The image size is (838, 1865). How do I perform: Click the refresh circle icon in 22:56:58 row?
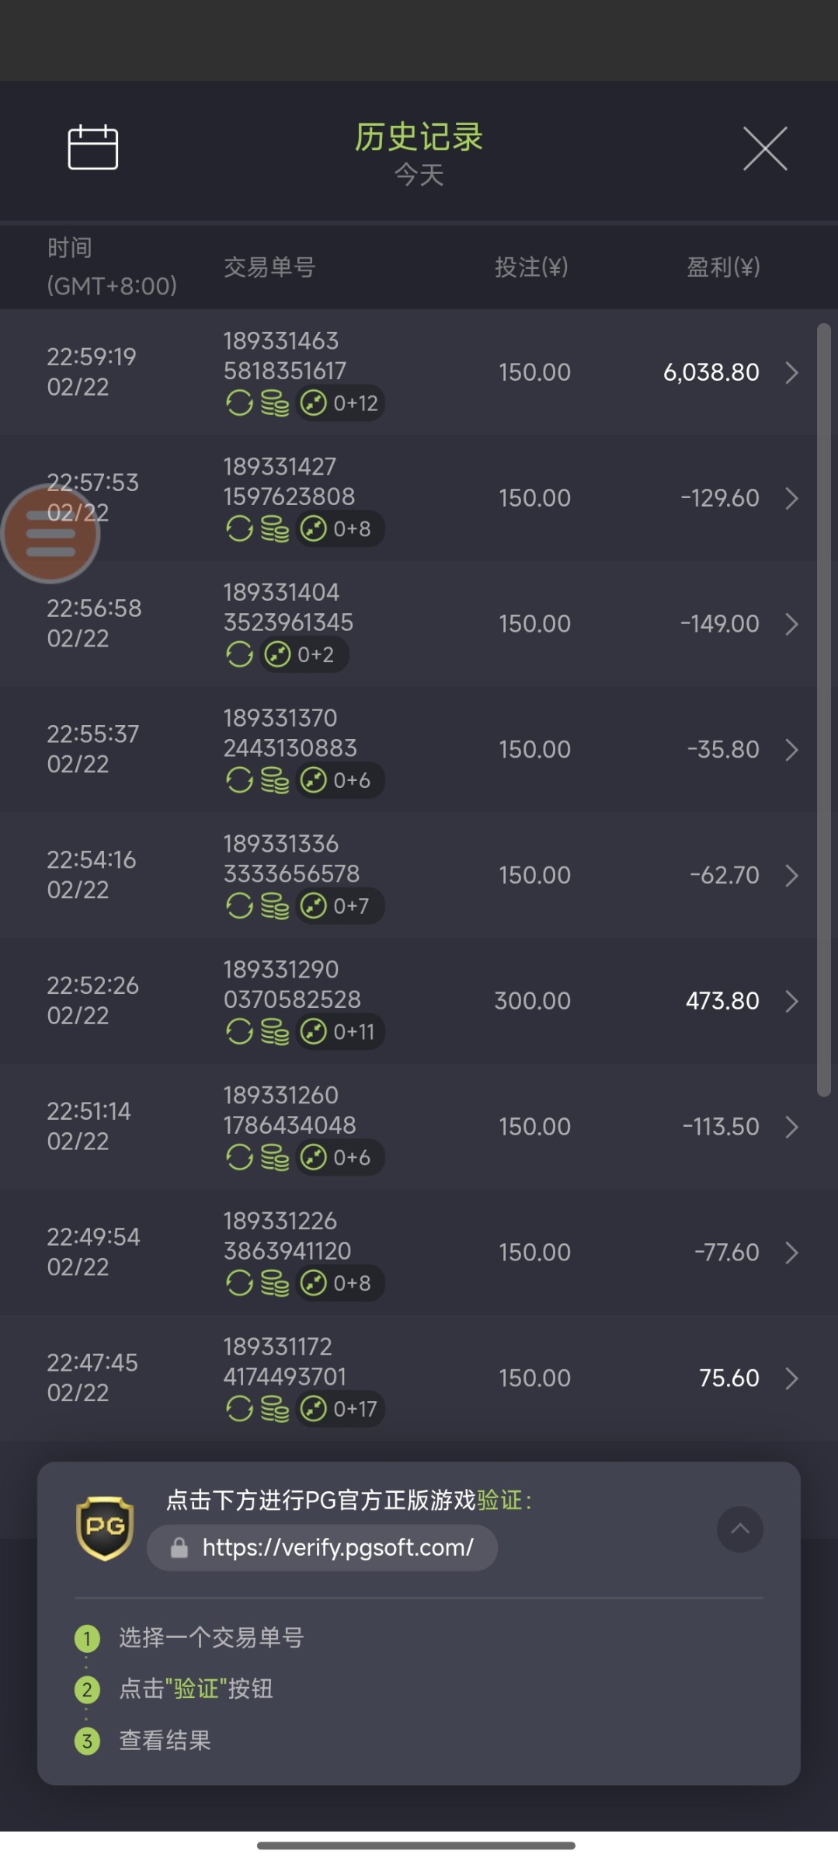point(239,654)
